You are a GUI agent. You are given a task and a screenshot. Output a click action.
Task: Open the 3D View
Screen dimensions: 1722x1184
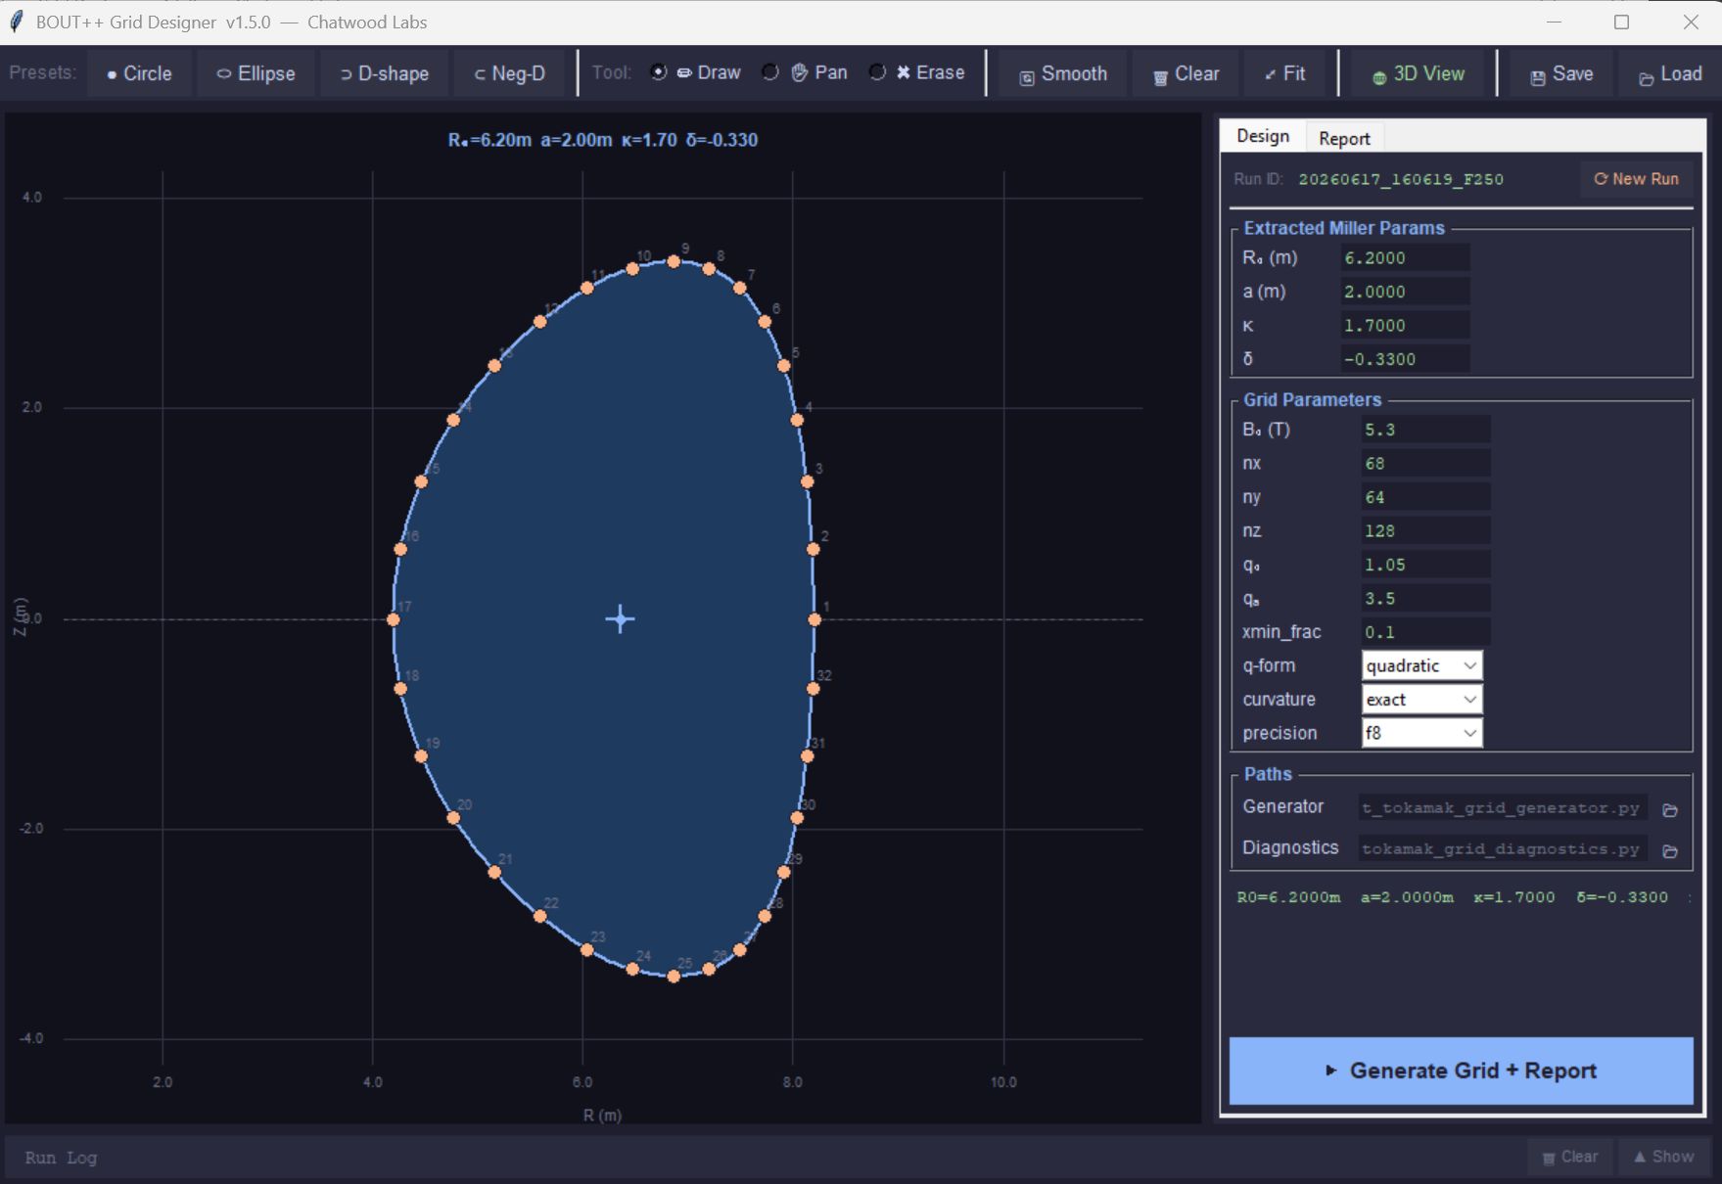[1418, 74]
